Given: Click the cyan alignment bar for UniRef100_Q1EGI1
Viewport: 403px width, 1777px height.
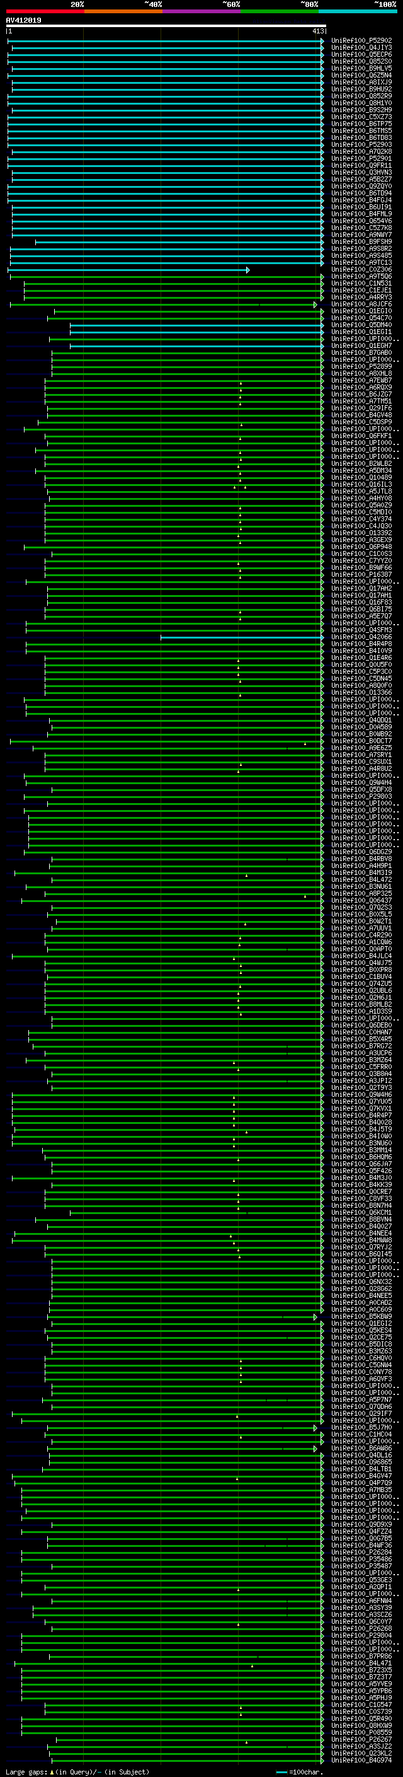Looking at the screenshot, I should point(196,332).
